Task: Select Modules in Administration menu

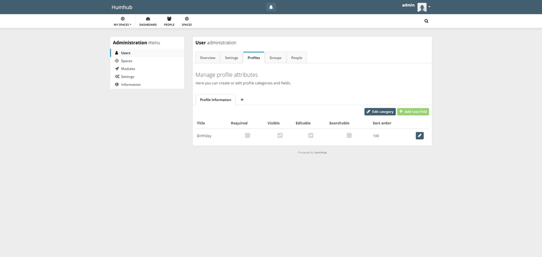Action: click(147, 69)
